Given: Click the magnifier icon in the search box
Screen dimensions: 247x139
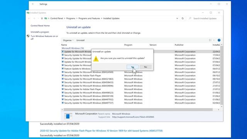Looking at the screenshot, I should click(x=190, y=19).
